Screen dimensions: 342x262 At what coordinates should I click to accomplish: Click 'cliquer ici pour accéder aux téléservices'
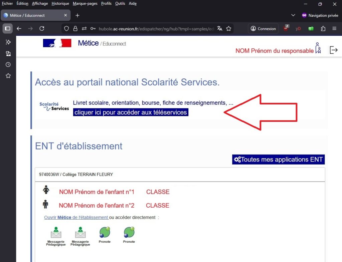click(x=131, y=112)
